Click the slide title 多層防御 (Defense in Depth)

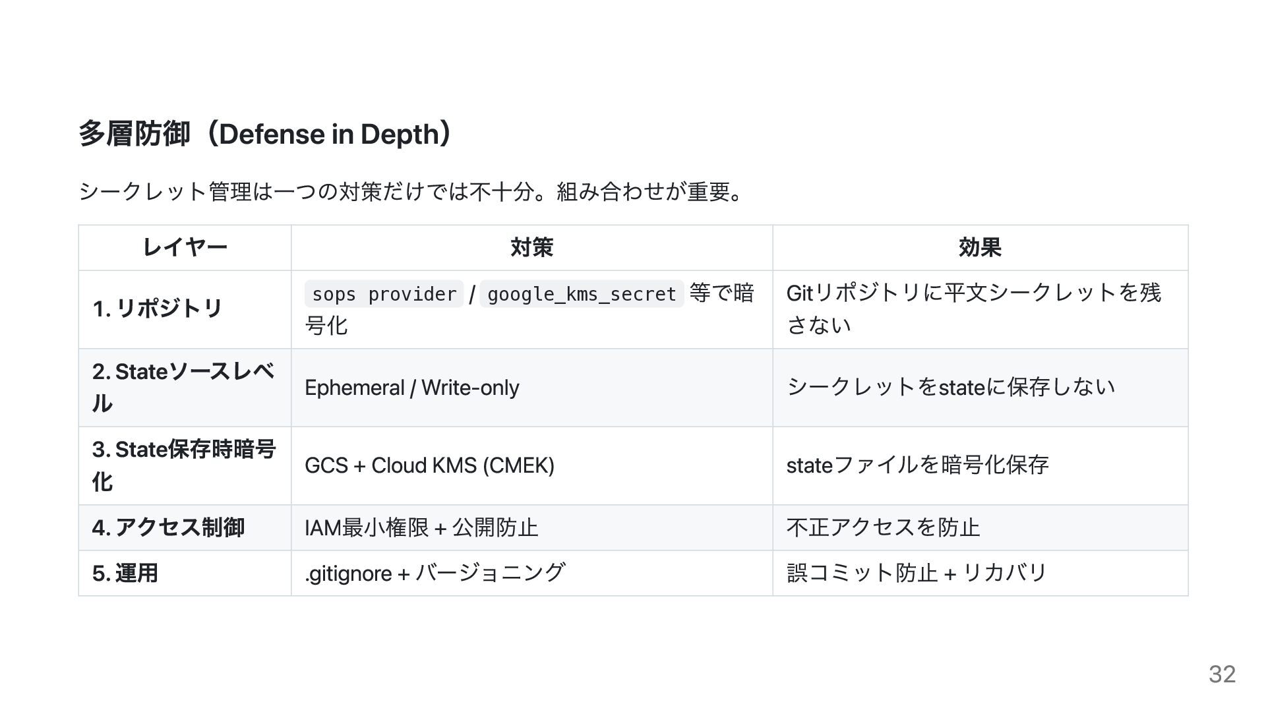[265, 134]
